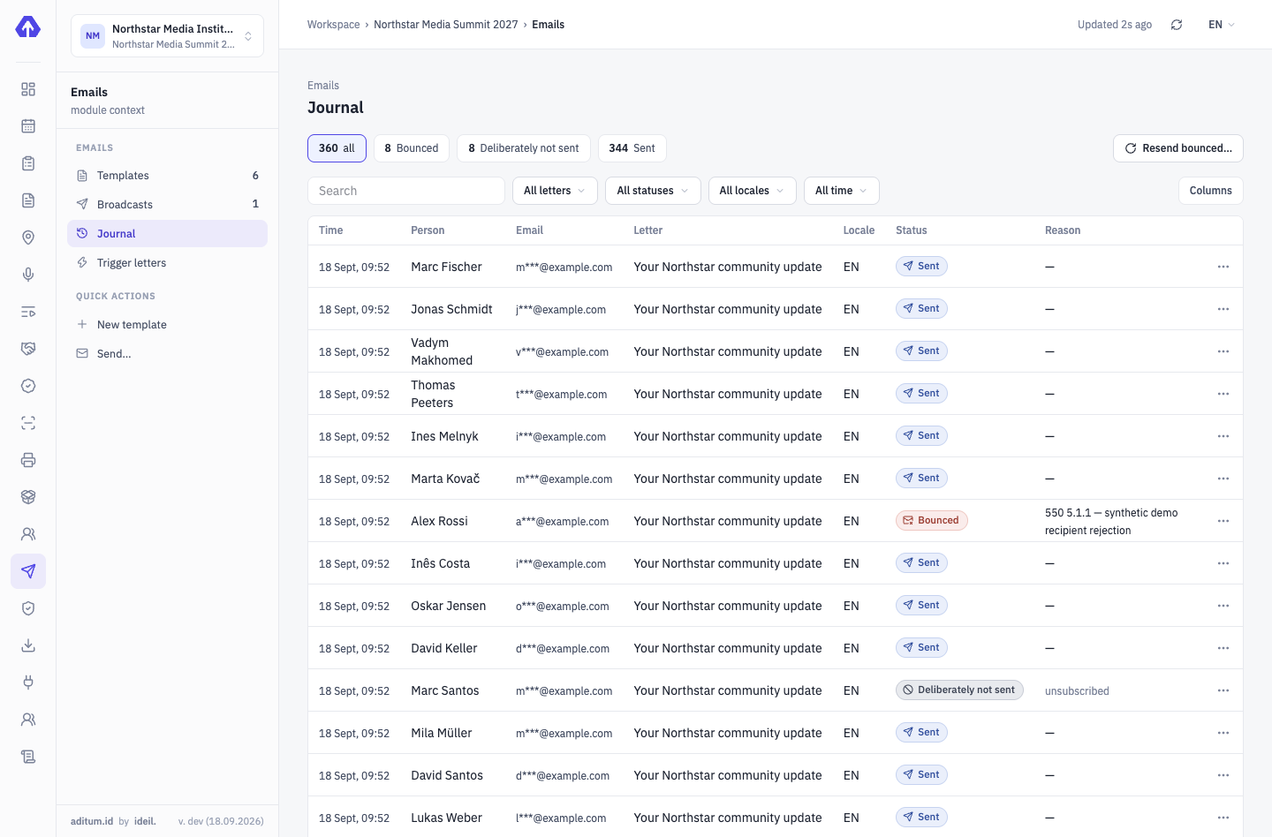This screenshot has width=1272, height=837.
Task: Select the 360 all filter tab
Action: [x=337, y=148]
